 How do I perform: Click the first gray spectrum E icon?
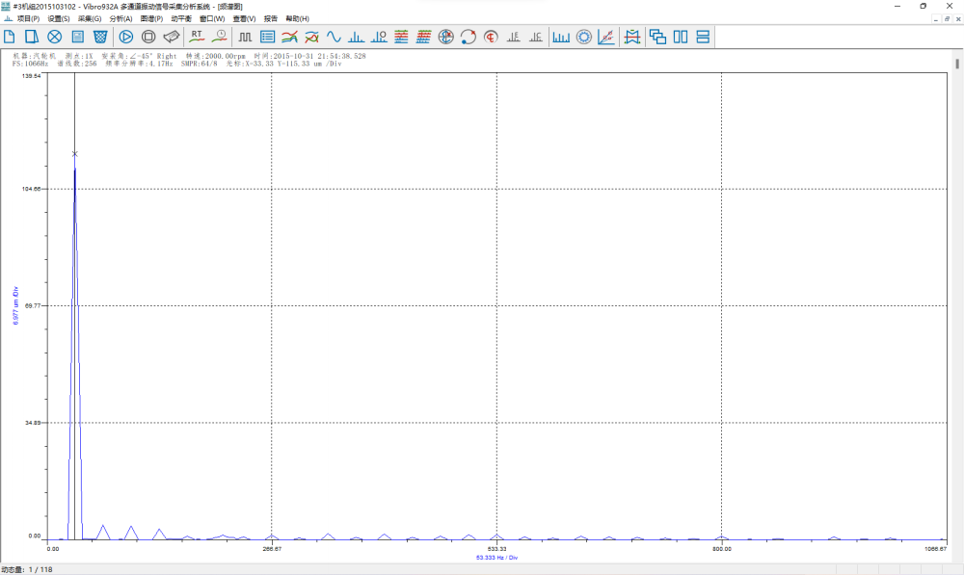[514, 37]
